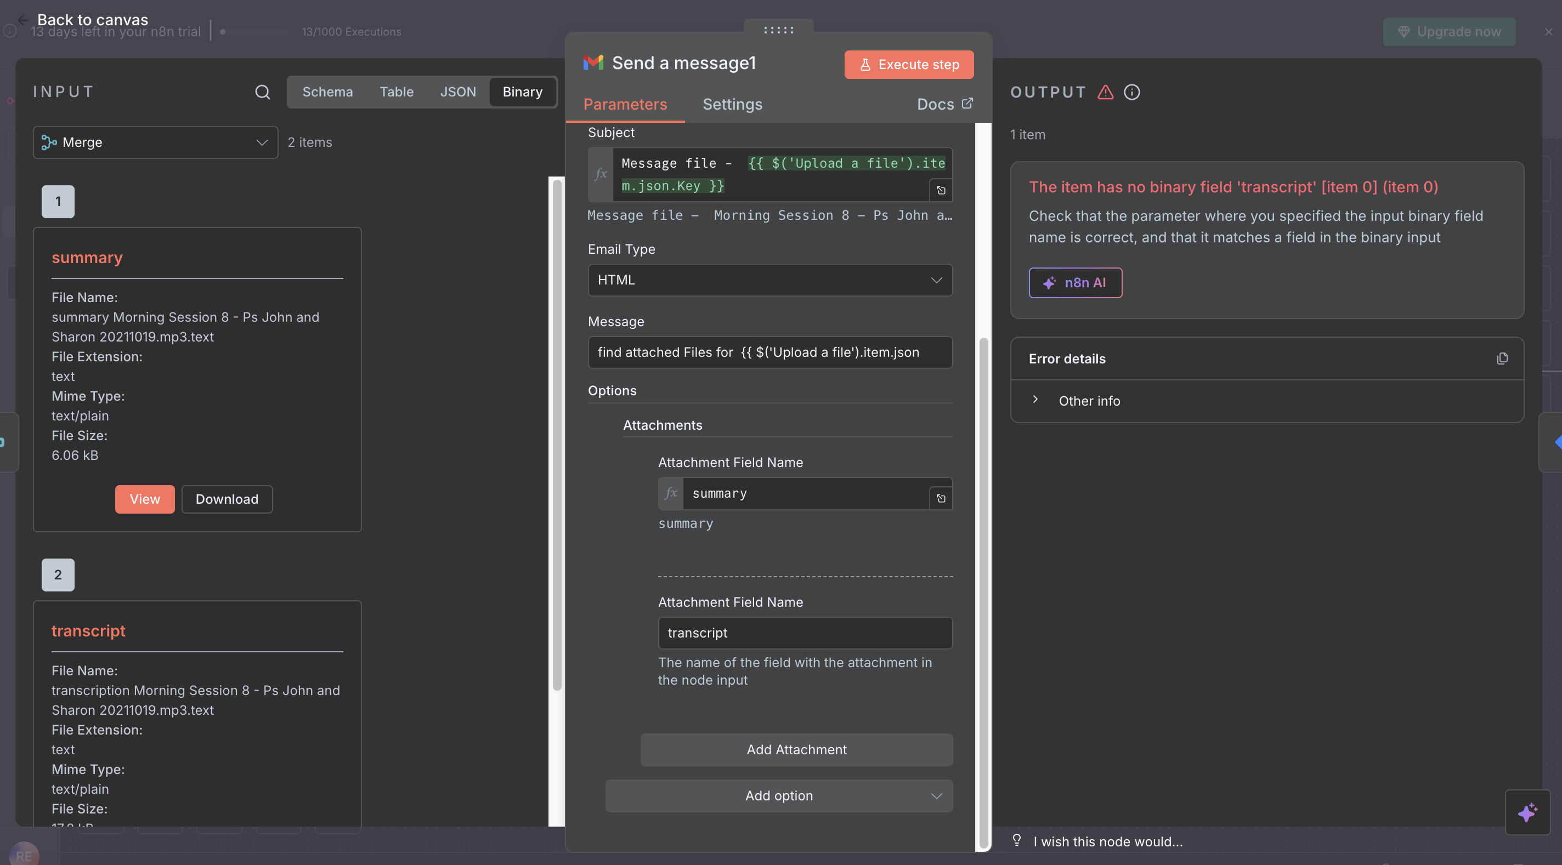Switch input view to Table
Image resolution: width=1562 pixels, height=865 pixels.
pos(397,92)
